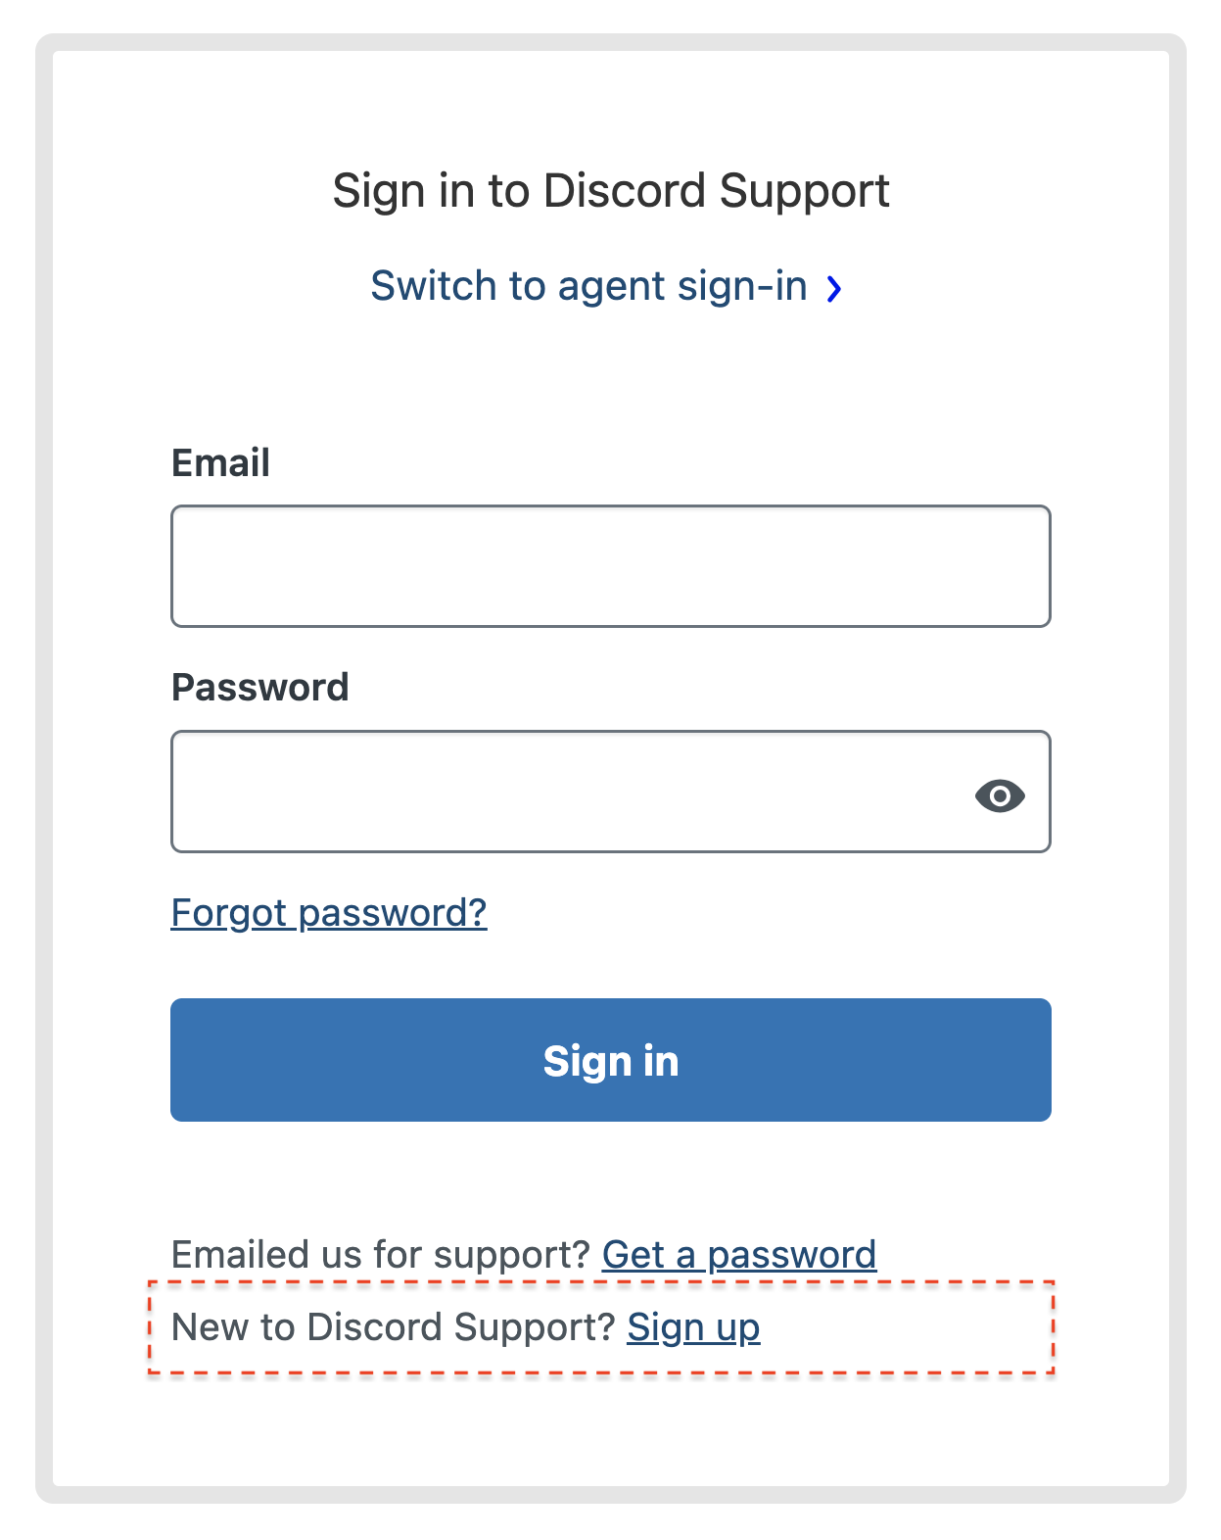The height and width of the screenshot is (1540, 1221).
Task: Toggle password visibility with the eye icon
Action: [x=999, y=795]
